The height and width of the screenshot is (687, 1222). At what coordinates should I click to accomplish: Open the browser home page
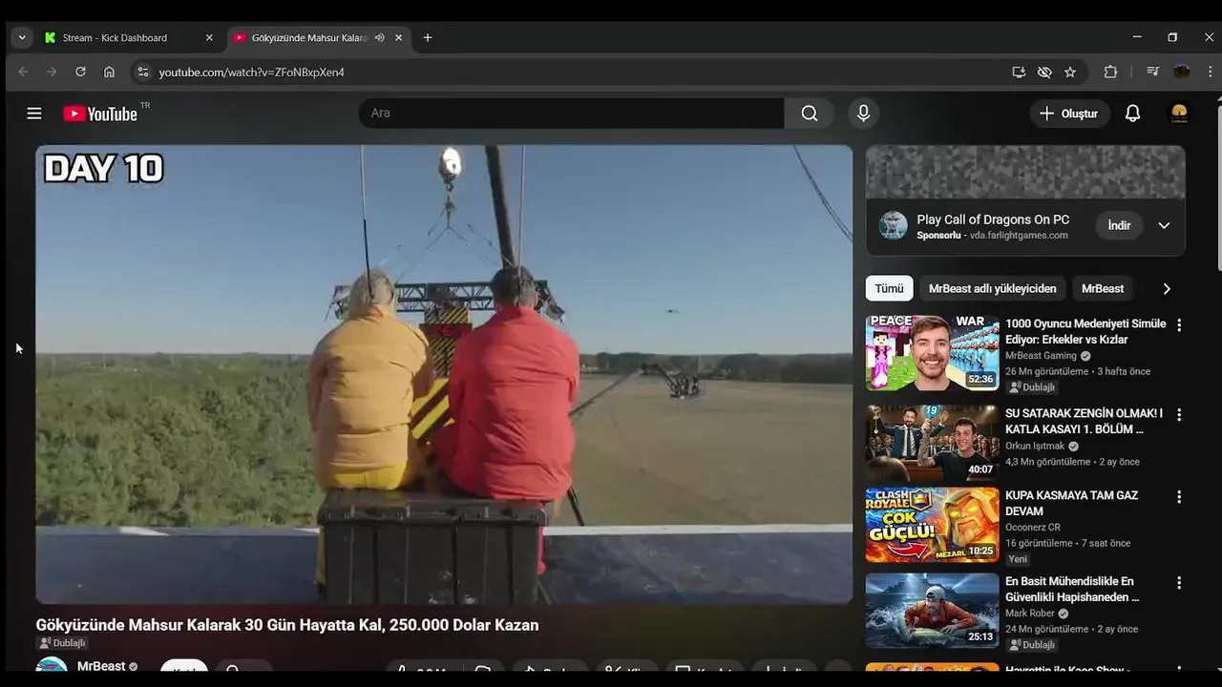[109, 72]
